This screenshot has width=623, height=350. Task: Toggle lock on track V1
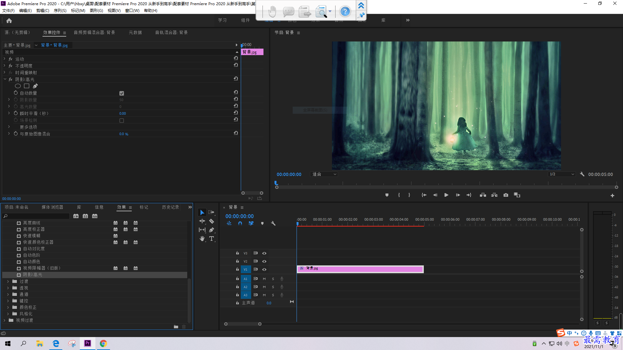[x=238, y=269]
